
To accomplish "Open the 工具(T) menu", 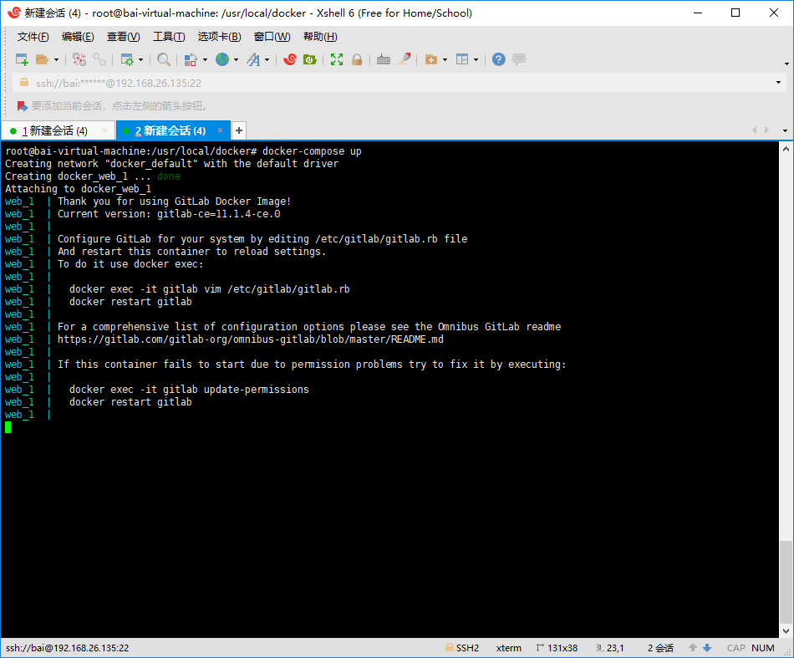I will click(x=169, y=37).
